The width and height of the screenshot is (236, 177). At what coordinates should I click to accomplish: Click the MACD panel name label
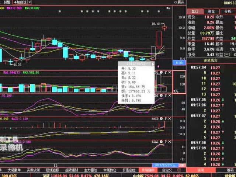(155, 119)
